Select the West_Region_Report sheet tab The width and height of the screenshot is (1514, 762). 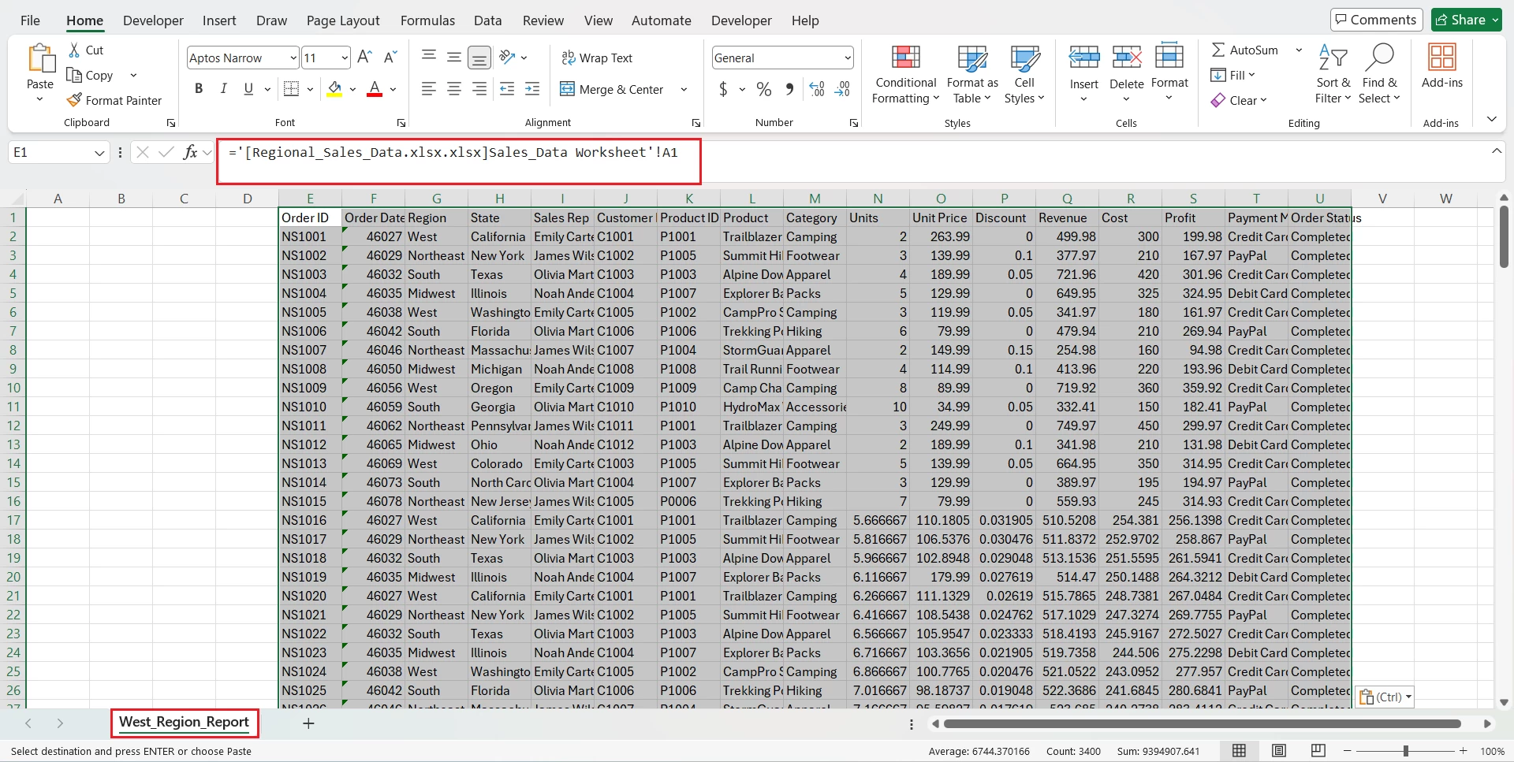coord(184,722)
